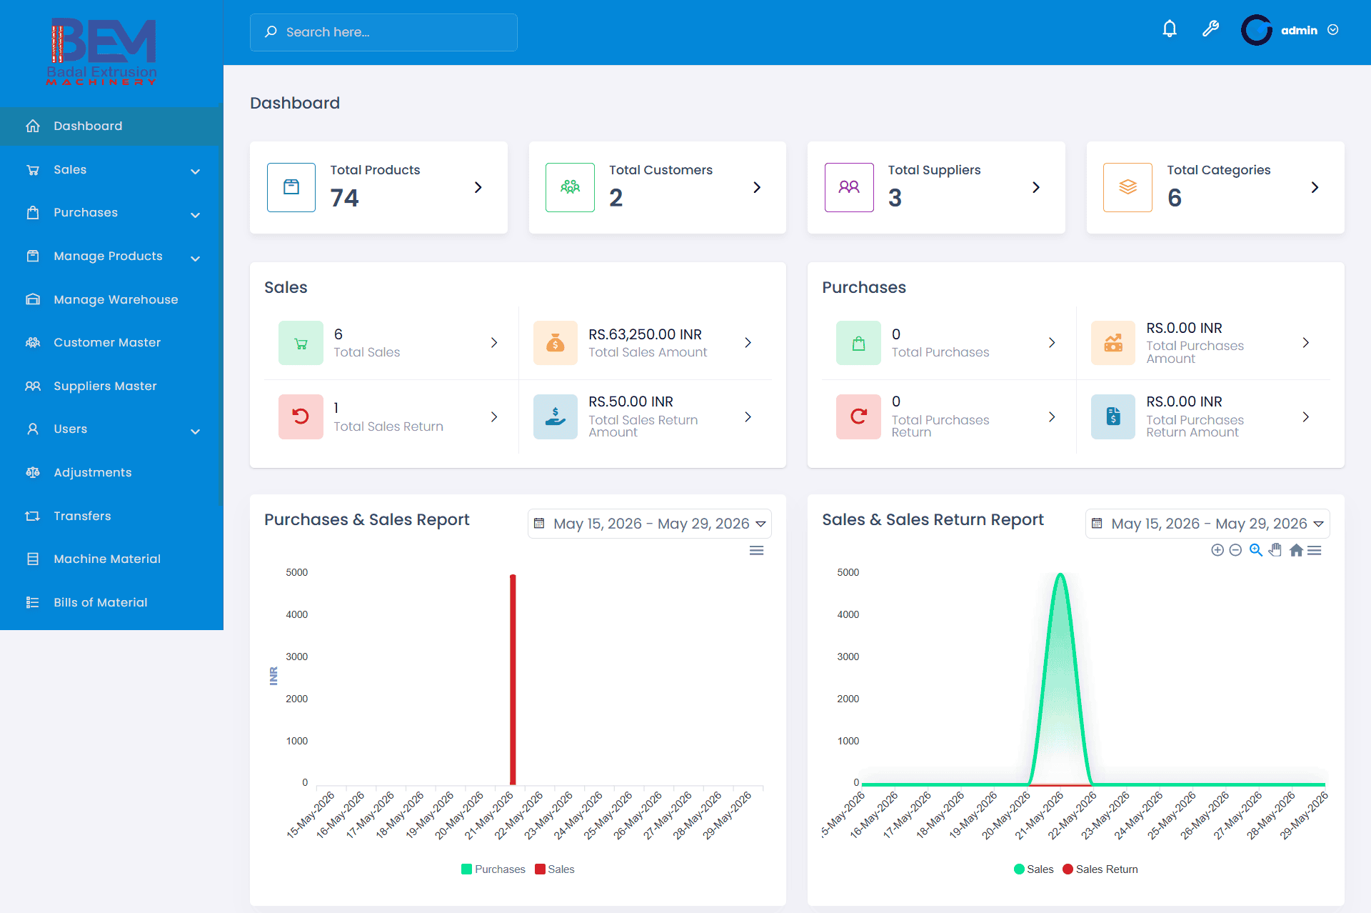The height and width of the screenshot is (913, 1371).
Task: Open Sales Return report date range picker
Action: point(1207,524)
